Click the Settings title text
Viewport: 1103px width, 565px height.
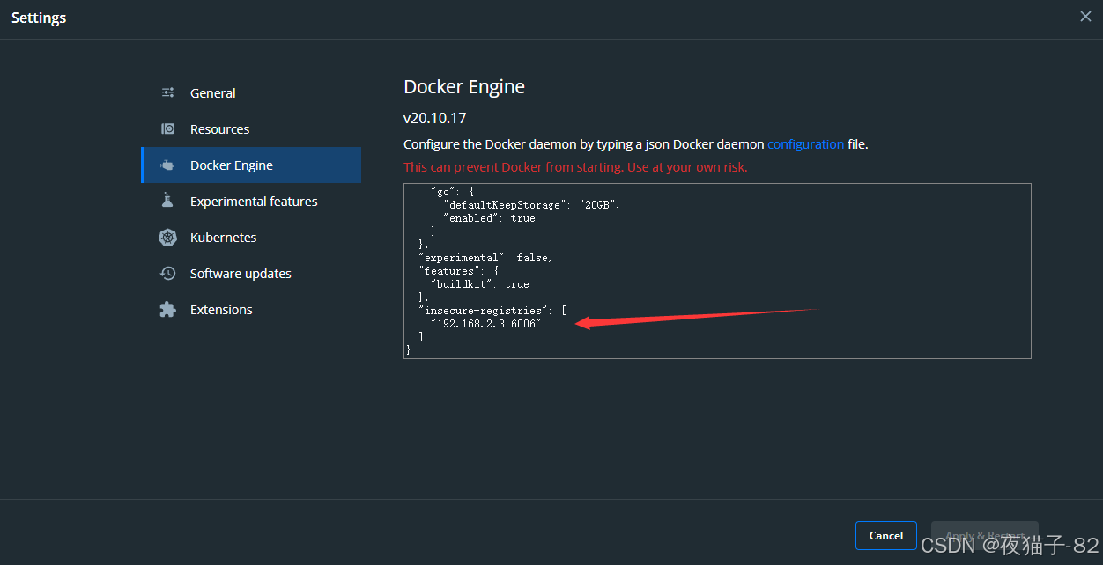point(39,17)
